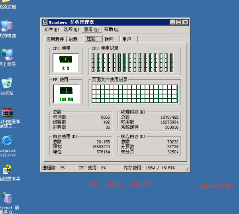239x214 pixels.
Task: Open the 选项(O) menu
Action: point(71,29)
